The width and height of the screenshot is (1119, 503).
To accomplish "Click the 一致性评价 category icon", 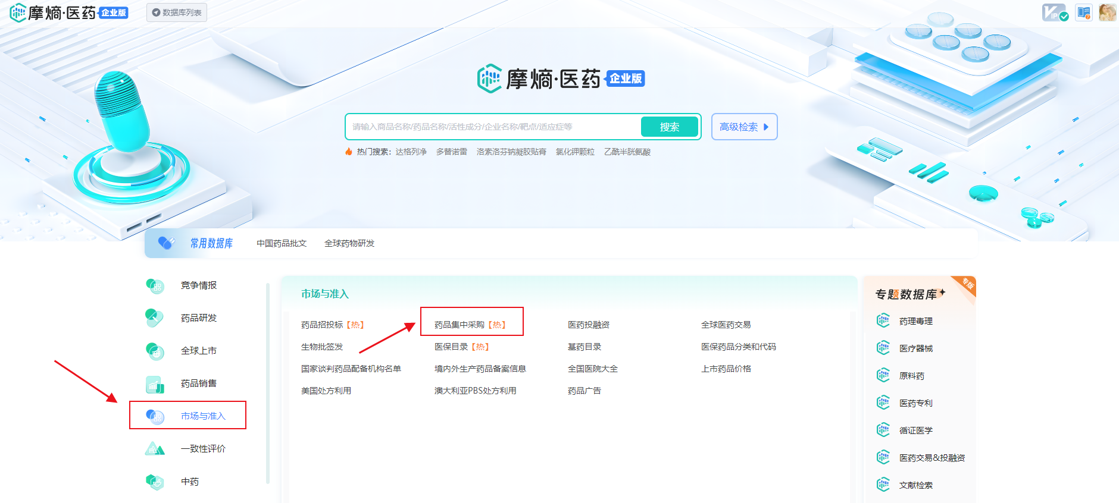I will (x=155, y=449).
